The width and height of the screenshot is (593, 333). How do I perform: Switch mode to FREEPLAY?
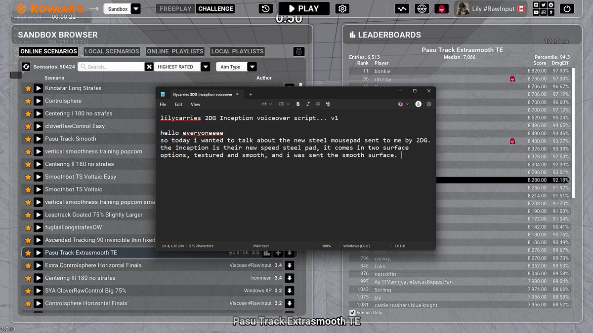175,8
